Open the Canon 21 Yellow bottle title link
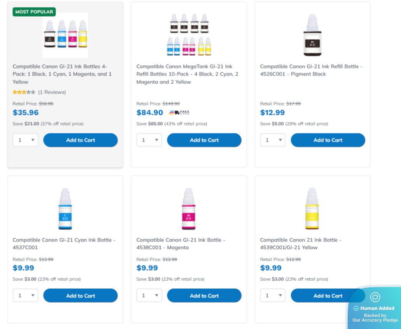This screenshot has height=329, width=401. [x=300, y=244]
